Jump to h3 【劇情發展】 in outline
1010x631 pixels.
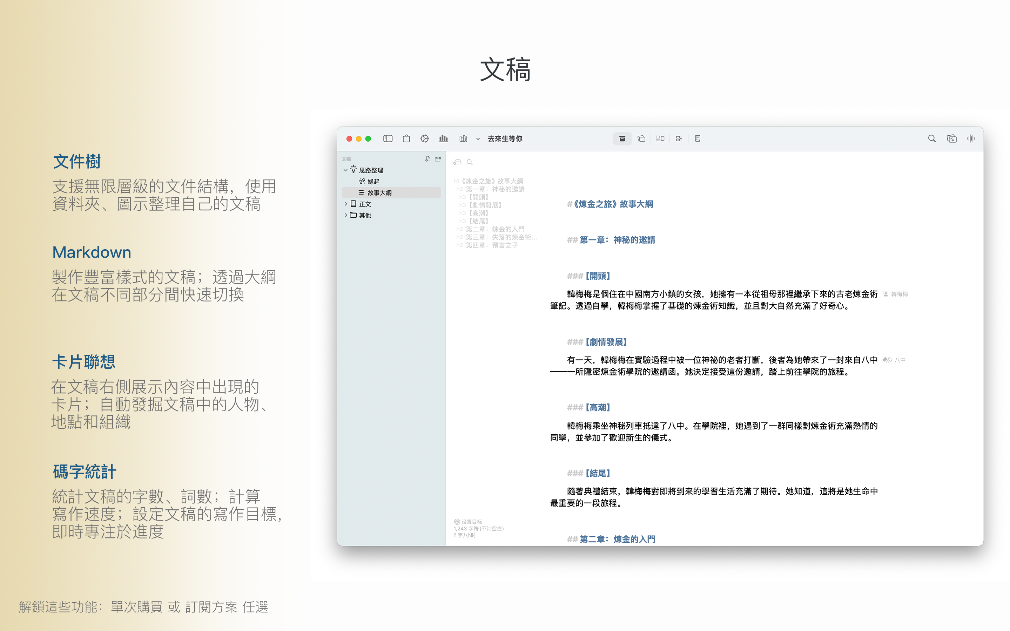[x=480, y=205]
